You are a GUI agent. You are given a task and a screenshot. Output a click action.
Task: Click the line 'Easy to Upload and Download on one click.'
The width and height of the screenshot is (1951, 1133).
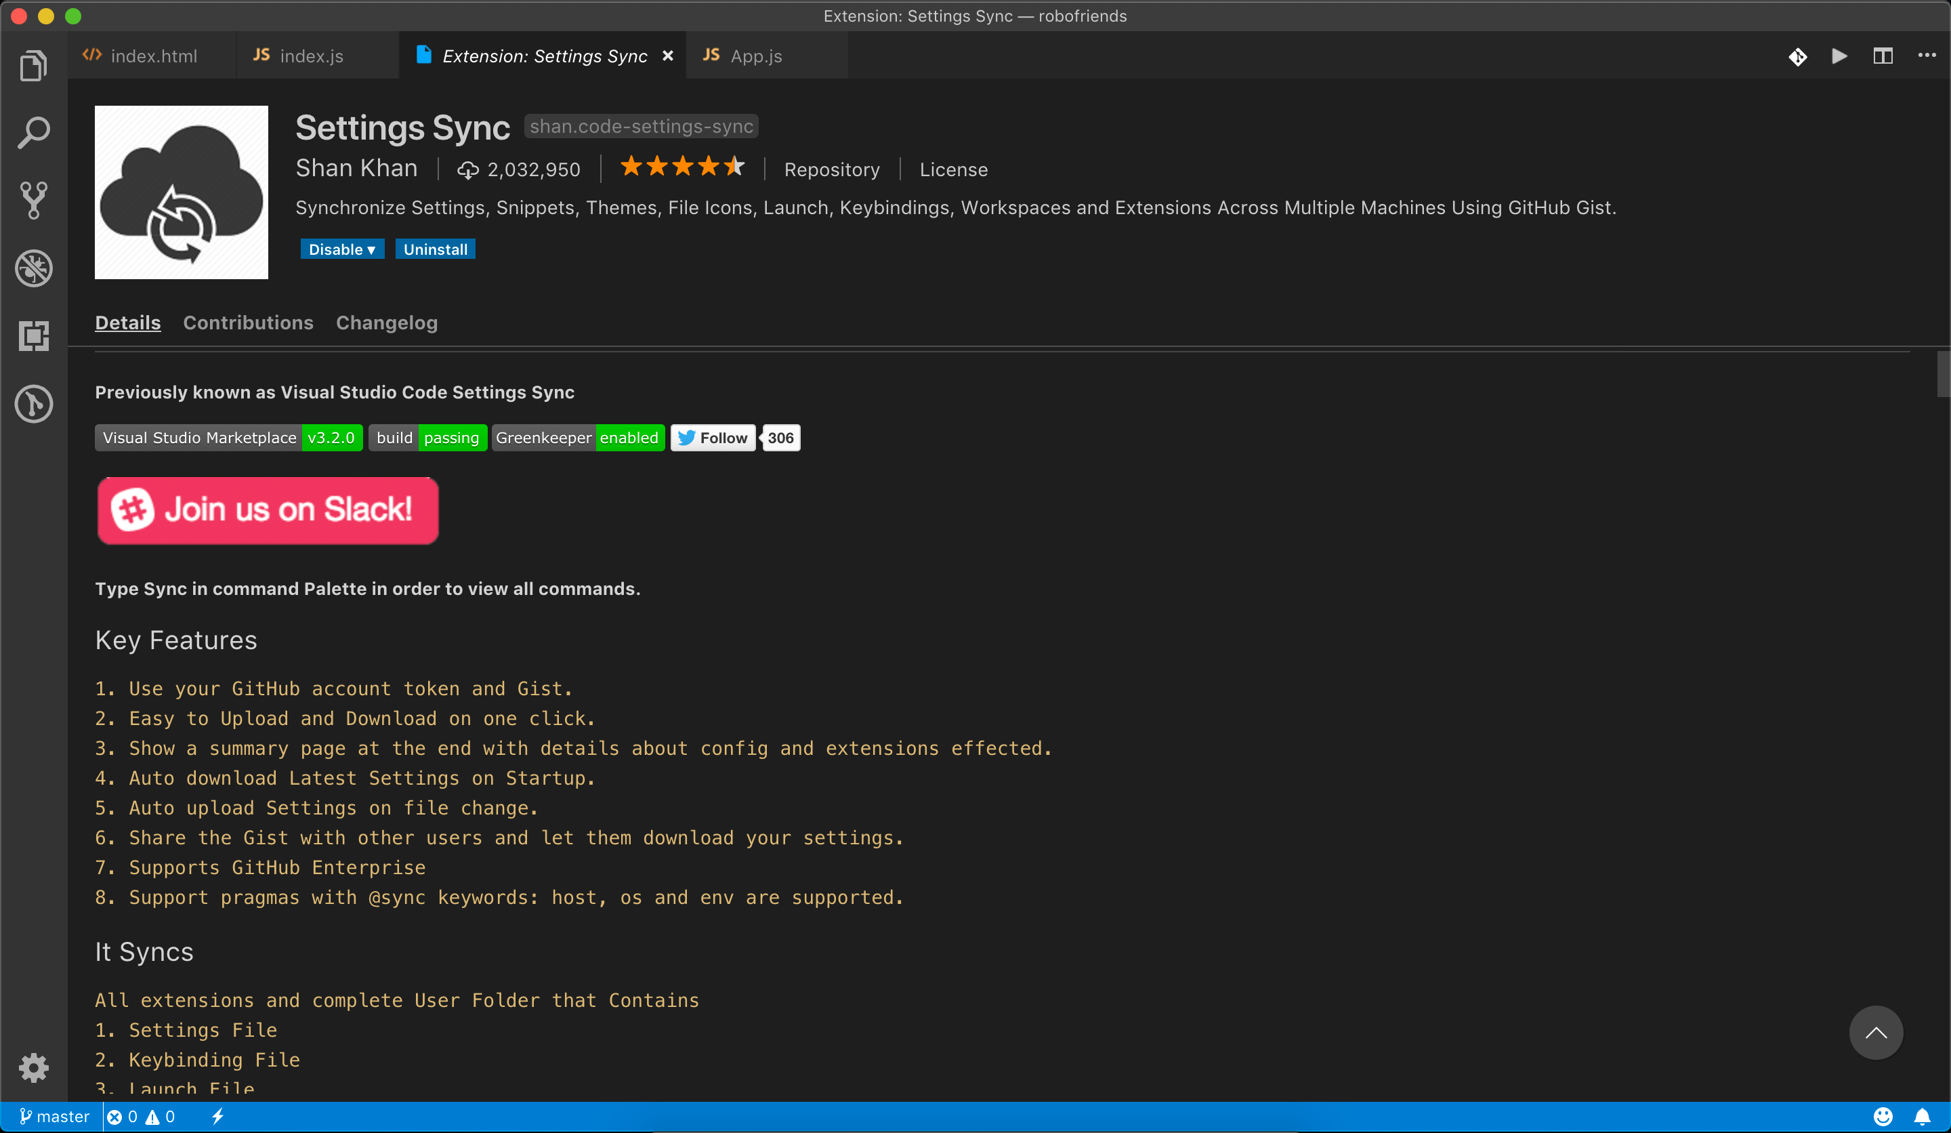(345, 718)
